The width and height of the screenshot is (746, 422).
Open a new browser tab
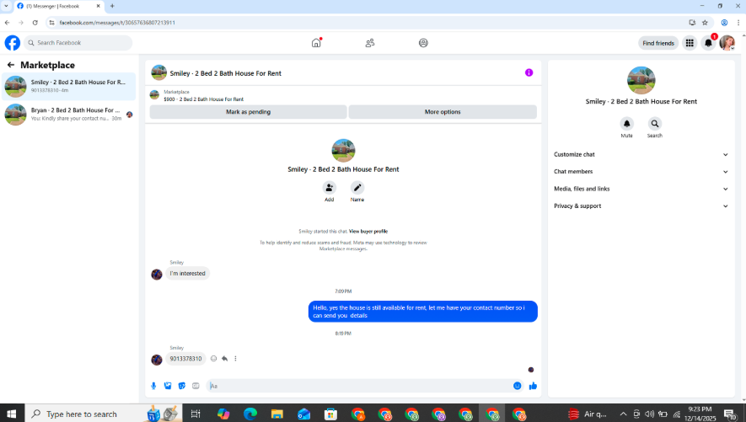tap(112, 6)
